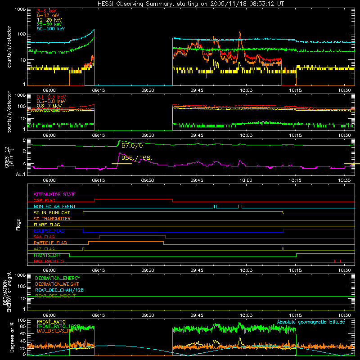Viewport: 360px width, 360px height.
Task: Select the SAA_FLAG label
Action: tap(44, 237)
